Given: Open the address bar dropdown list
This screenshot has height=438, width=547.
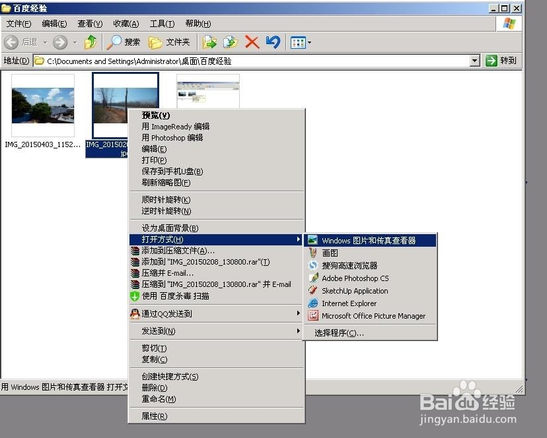Looking at the screenshot, I should click(474, 61).
